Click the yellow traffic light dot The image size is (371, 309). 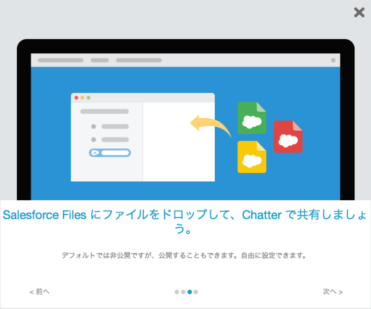[82, 98]
